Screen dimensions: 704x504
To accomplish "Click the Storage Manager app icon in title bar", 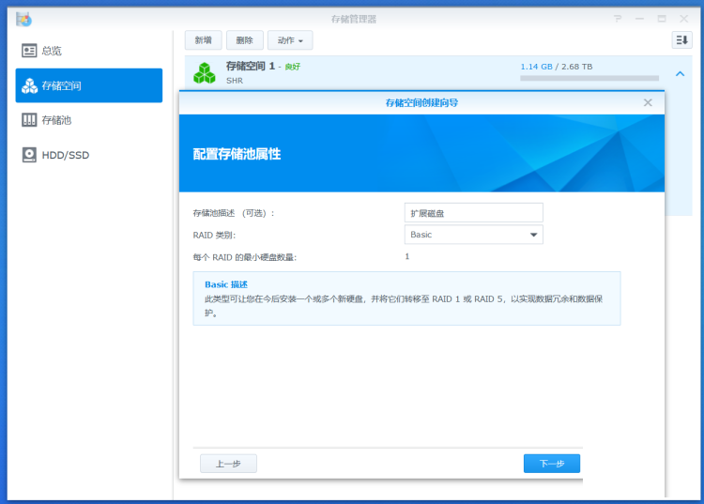I will point(23,19).
